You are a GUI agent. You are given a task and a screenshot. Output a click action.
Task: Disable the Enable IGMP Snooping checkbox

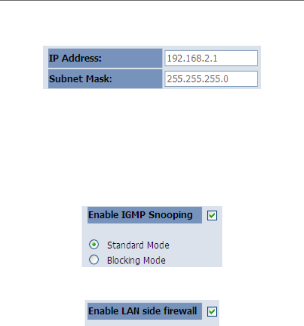click(x=212, y=215)
